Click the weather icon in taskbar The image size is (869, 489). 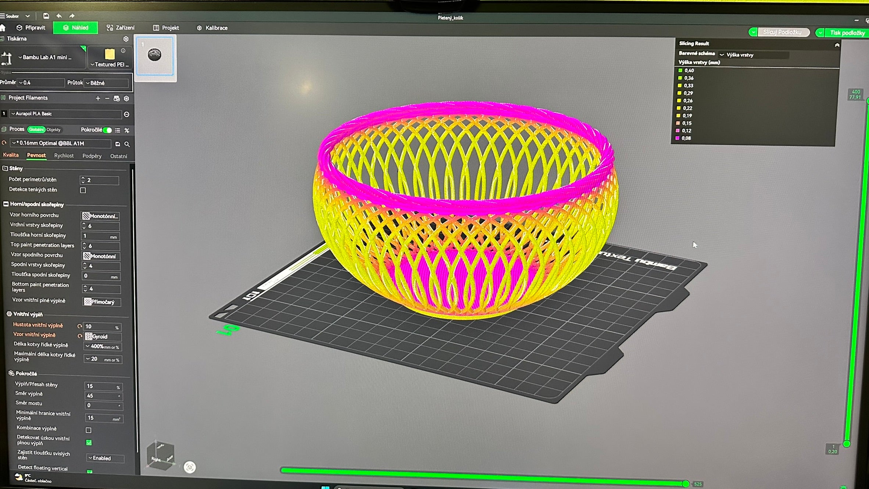19,477
